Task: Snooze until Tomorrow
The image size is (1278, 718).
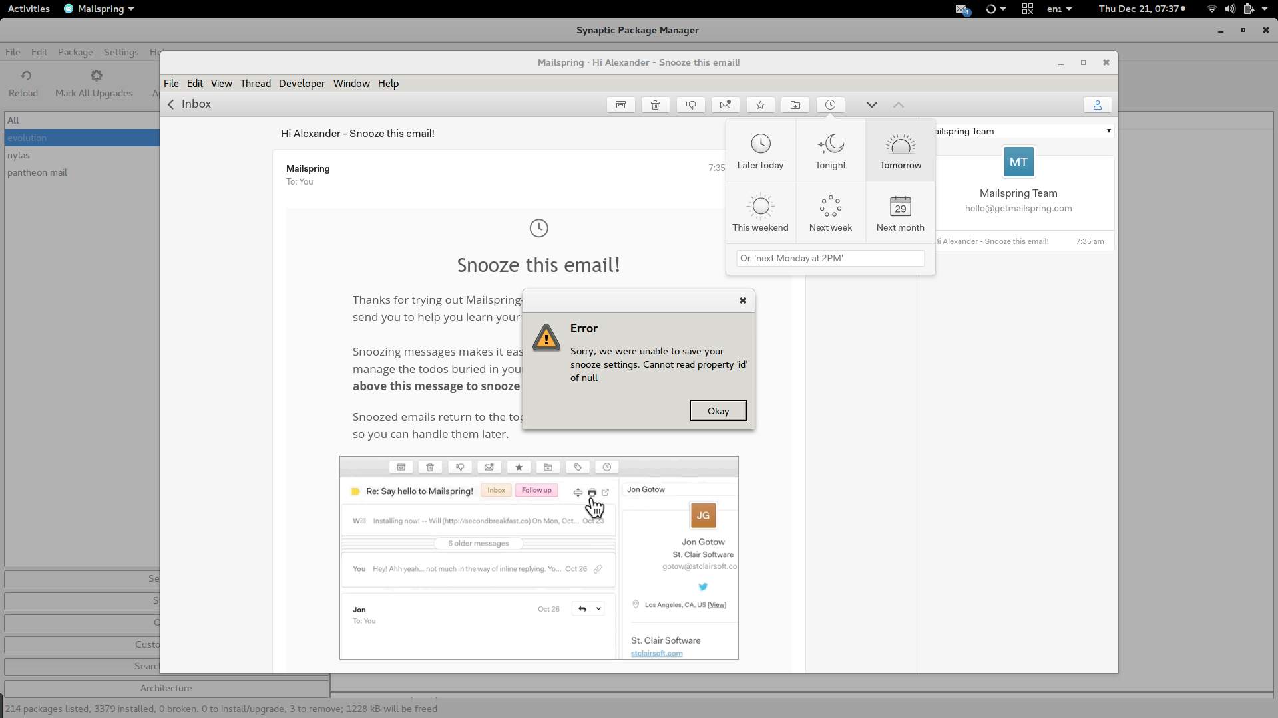Action: [x=901, y=151]
